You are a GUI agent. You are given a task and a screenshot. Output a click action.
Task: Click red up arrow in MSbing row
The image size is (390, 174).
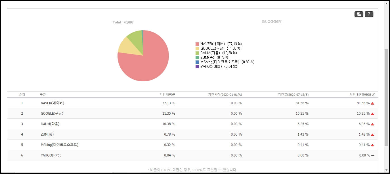pyautogui.click(x=372, y=145)
